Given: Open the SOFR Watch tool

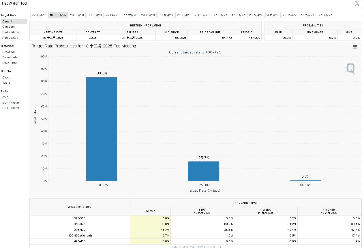Looking at the screenshot, I should click(11, 103).
